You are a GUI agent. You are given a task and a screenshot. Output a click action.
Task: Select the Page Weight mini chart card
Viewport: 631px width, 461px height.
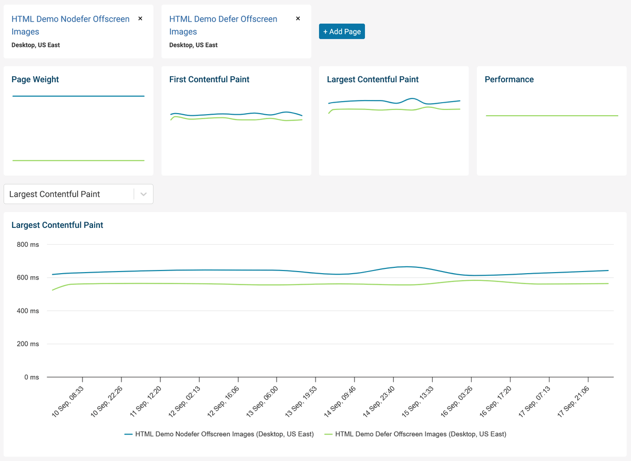[x=78, y=121]
